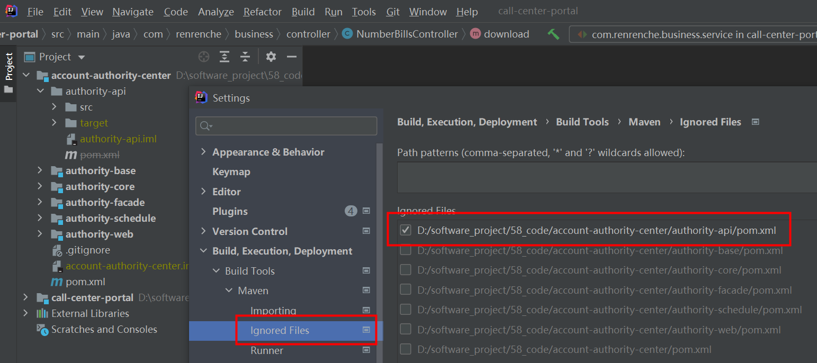The image size is (817, 363).
Task: Click the Select Opened File target icon
Action: coord(204,57)
